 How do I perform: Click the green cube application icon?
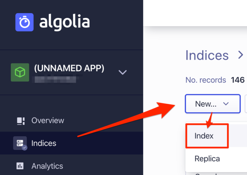[20, 72]
